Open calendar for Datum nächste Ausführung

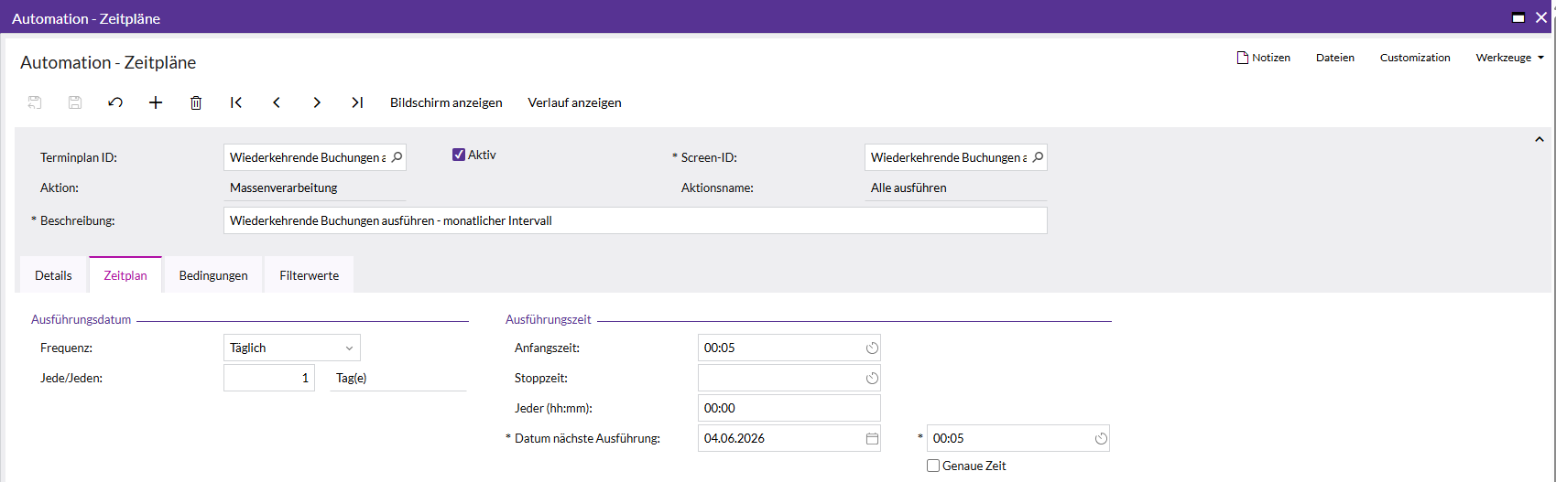pos(872,438)
